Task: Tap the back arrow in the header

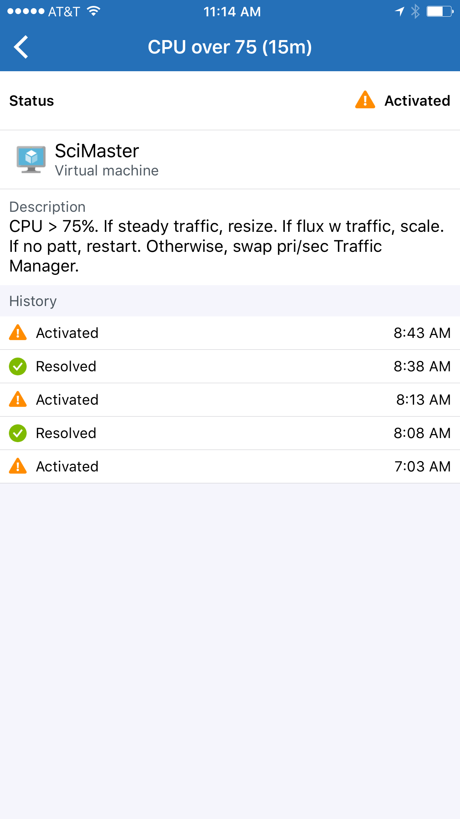Action: (x=21, y=47)
